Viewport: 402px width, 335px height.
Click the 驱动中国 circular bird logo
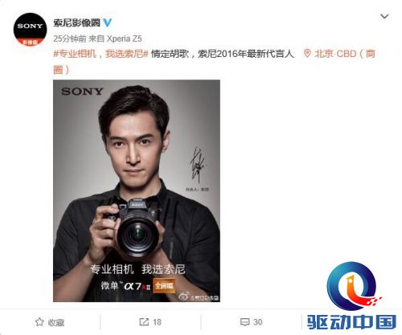(353, 286)
